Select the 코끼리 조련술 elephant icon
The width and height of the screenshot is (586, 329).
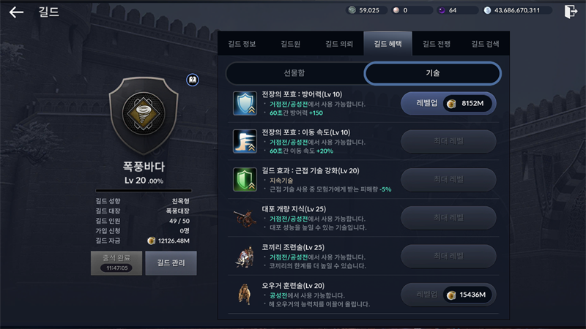(x=245, y=257)
